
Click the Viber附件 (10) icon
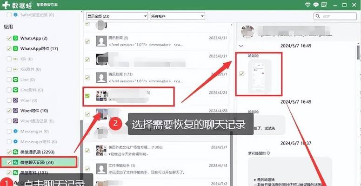tap(15, 111)
